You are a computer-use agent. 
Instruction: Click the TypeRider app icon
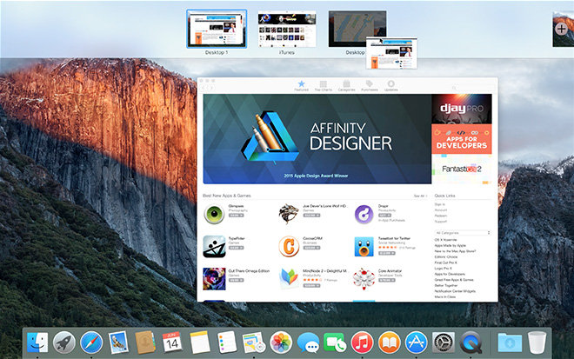(x=213, y=247)
